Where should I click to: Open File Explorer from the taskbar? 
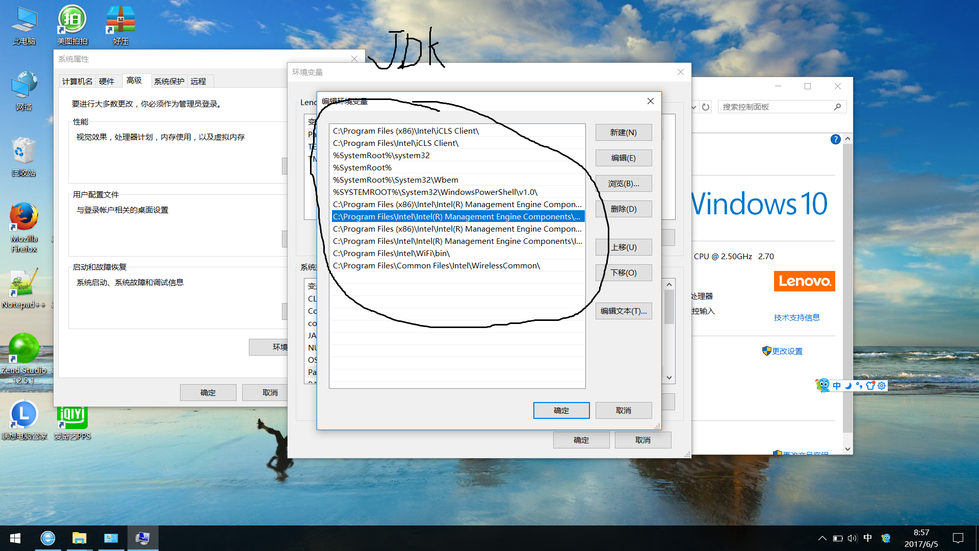point(80,538)
